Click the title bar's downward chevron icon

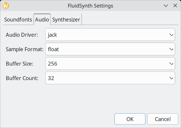(x=166, y=6)
